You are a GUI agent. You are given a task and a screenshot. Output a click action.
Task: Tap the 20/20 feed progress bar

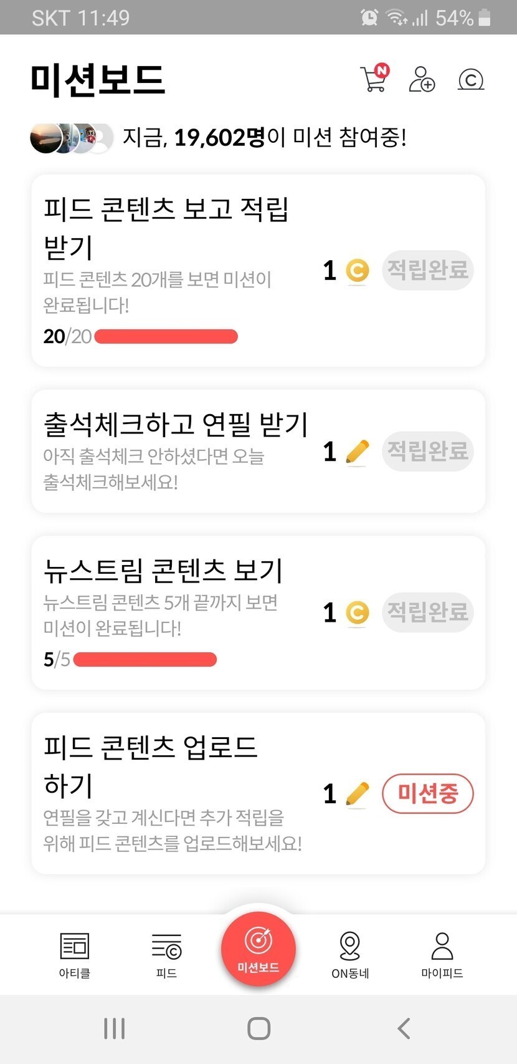coord(166,337)
